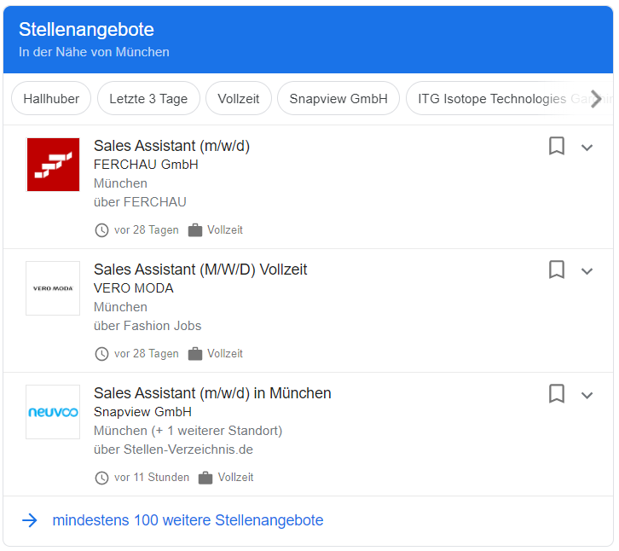619x551 pixels.
Task: Click clock icon in Snapview listing
Action: click(x=101, y=478)
